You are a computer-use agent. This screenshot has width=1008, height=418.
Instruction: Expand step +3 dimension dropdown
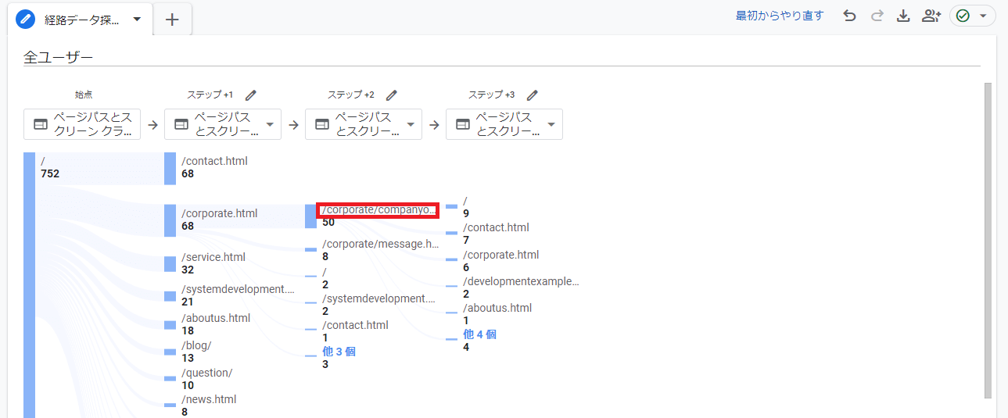(x=551, y=124)
